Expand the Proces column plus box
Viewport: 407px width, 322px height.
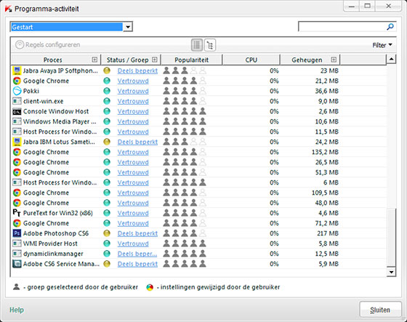pos(94,60)
